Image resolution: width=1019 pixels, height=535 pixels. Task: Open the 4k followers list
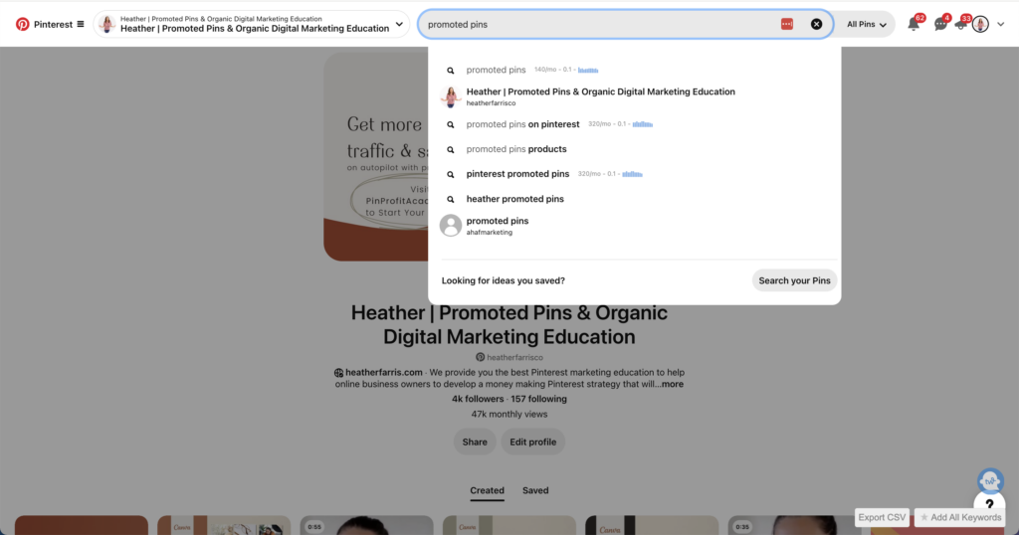click(x=478, y=399)
